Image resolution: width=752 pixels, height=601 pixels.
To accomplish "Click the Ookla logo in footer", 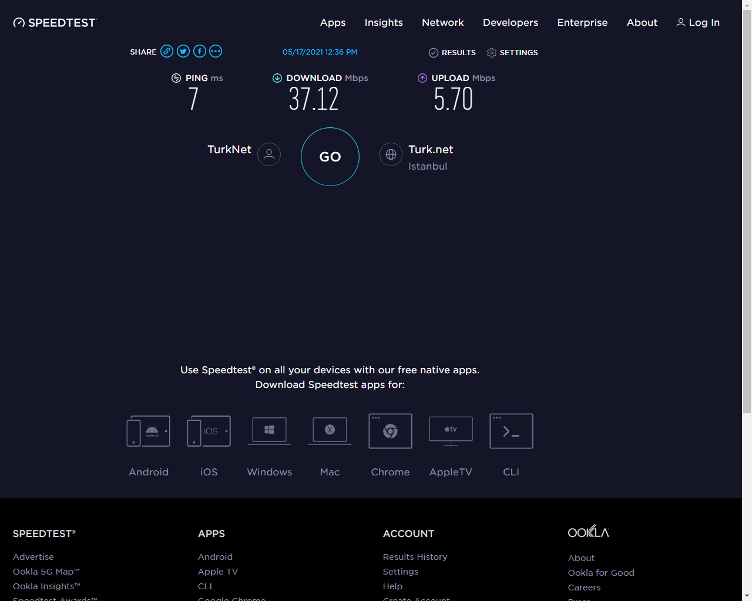I will [589, 532].
